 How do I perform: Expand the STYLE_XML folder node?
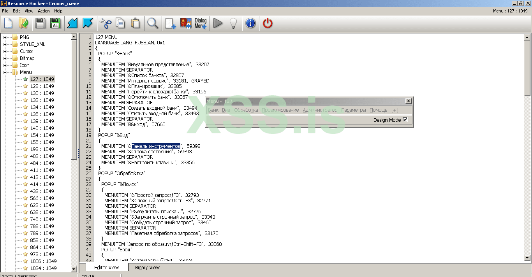(x=5, y=44)
